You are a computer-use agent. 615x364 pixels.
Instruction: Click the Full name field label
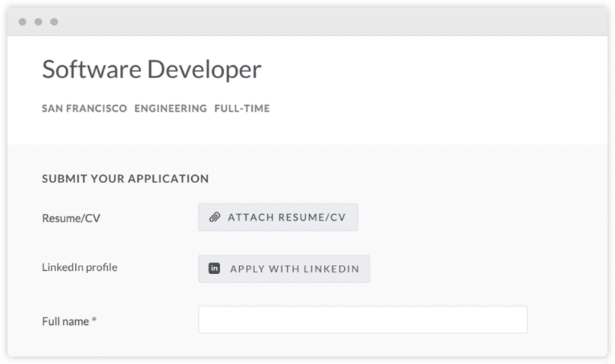pyautogui.click(x=65, y=321)
